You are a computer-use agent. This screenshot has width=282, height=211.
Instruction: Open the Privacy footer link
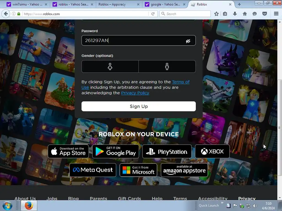pos(247,198)
